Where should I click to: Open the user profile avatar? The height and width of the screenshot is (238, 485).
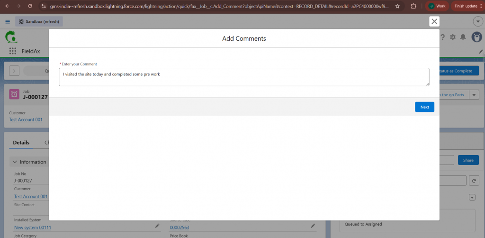pos(476,37)
